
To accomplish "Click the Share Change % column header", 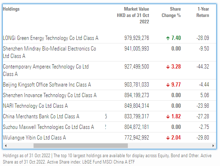I will 171,12.
